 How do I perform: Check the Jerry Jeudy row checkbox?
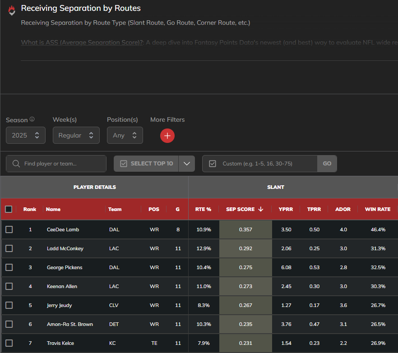tap(9, 305)
